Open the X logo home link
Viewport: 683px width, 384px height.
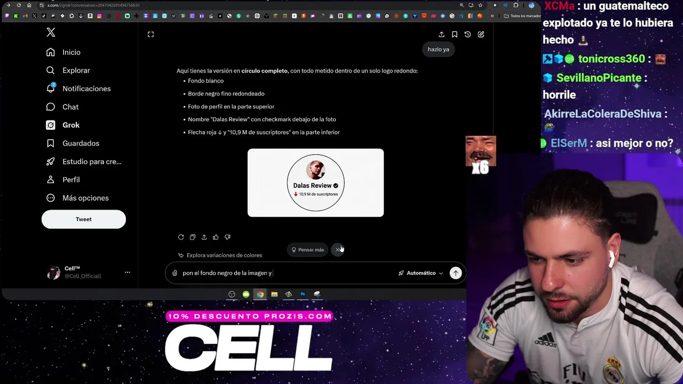click(x=51, y=33)
